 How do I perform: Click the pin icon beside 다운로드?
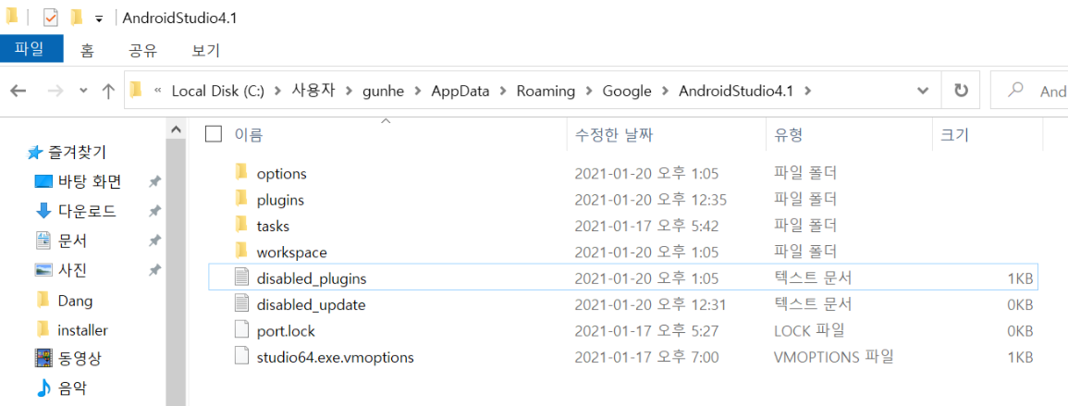[x=154, y=211]
